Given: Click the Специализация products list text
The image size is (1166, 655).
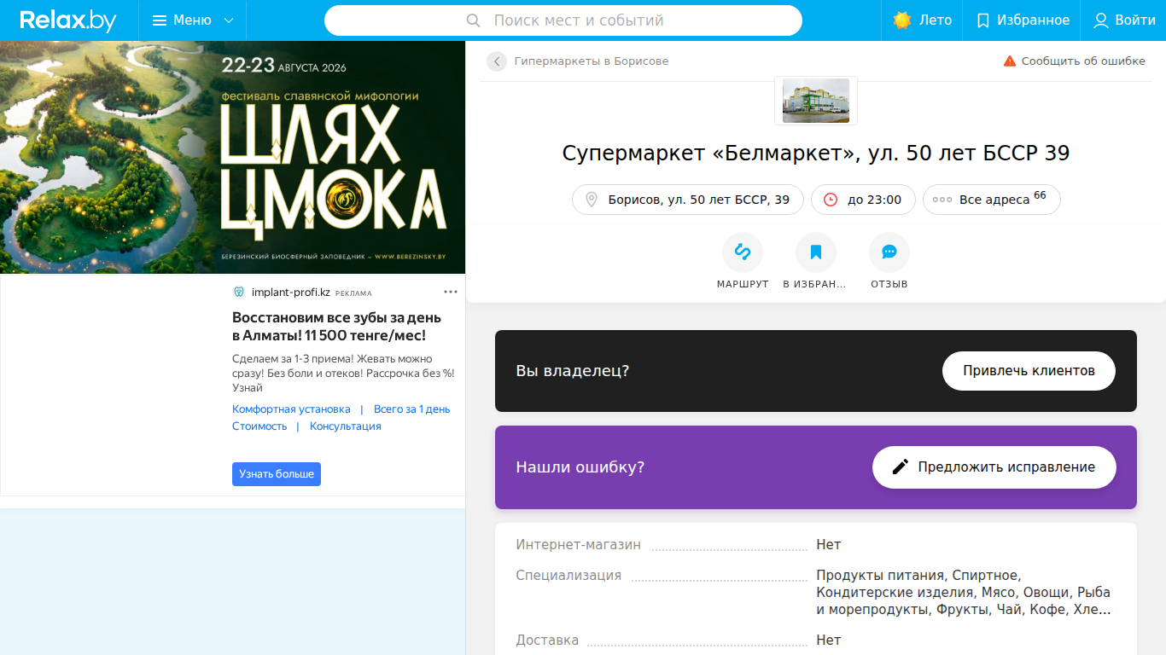Looking at the screenshot, I should coord(964,593).
